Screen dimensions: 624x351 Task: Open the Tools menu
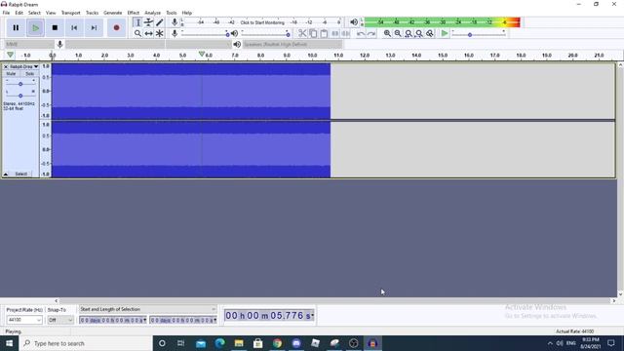[172, 13]
